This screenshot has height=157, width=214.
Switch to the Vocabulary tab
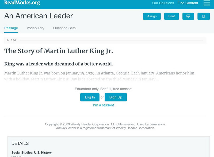point(36,28)
